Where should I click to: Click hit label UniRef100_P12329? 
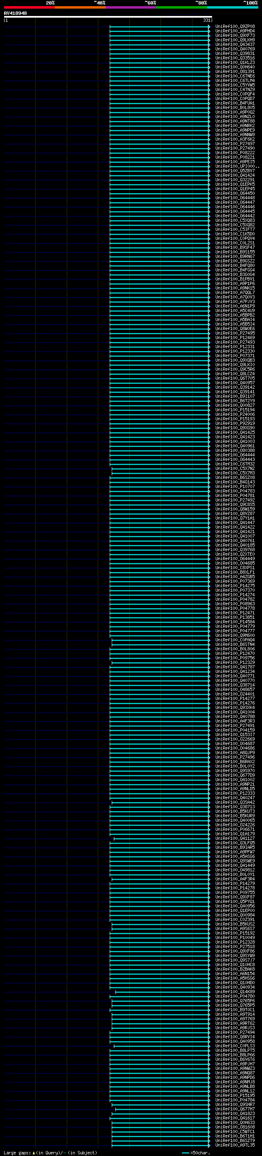click(x=235, y=662)
